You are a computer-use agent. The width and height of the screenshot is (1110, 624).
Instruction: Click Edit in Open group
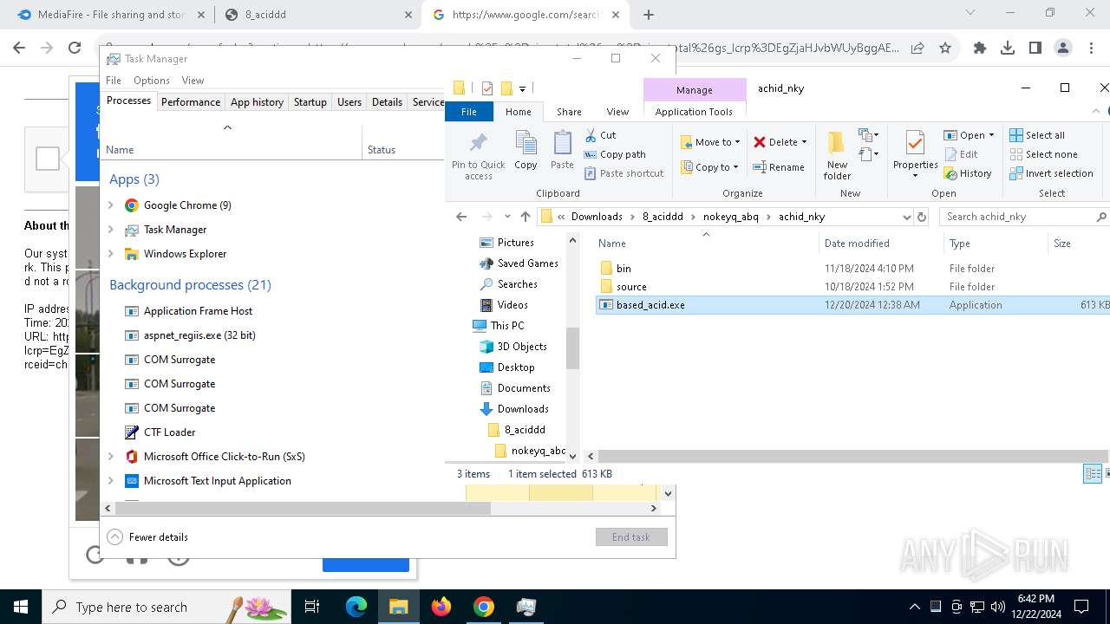pyautogui.click(x=961, y=154)
